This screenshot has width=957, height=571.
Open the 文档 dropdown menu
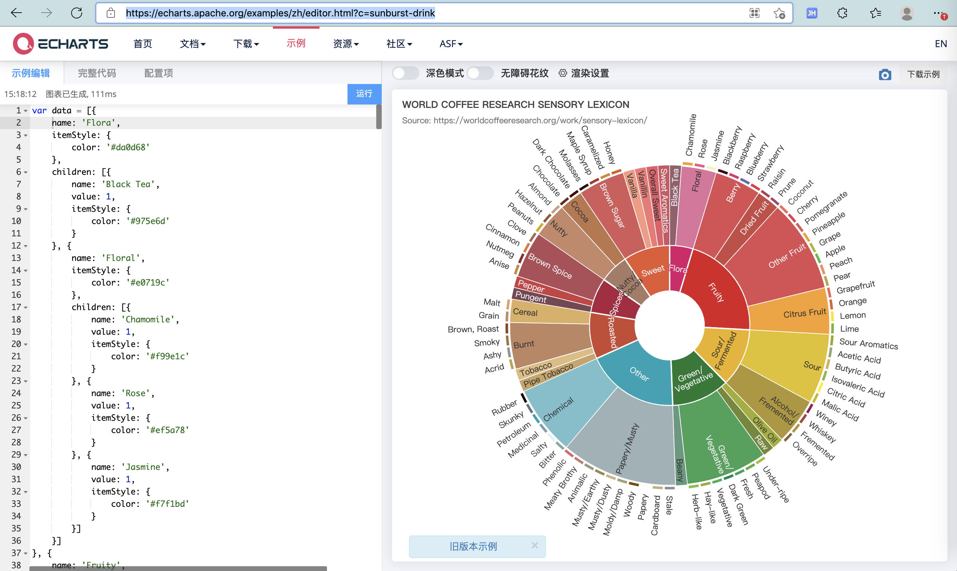click(x=193, y=43)
